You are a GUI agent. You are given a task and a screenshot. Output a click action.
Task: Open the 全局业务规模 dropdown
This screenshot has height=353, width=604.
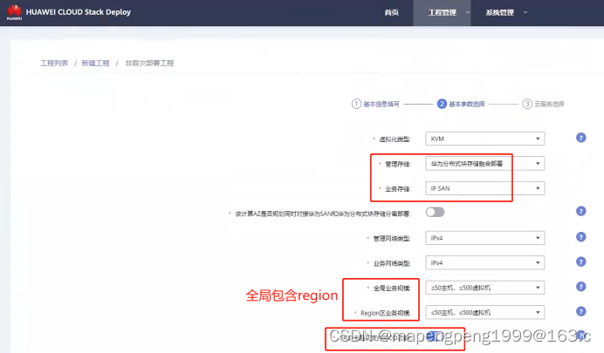coord(485,288)
